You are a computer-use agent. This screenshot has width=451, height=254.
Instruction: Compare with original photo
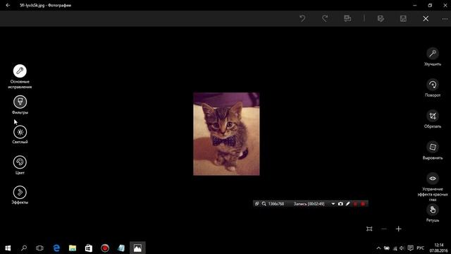click(x=347, y=19)
